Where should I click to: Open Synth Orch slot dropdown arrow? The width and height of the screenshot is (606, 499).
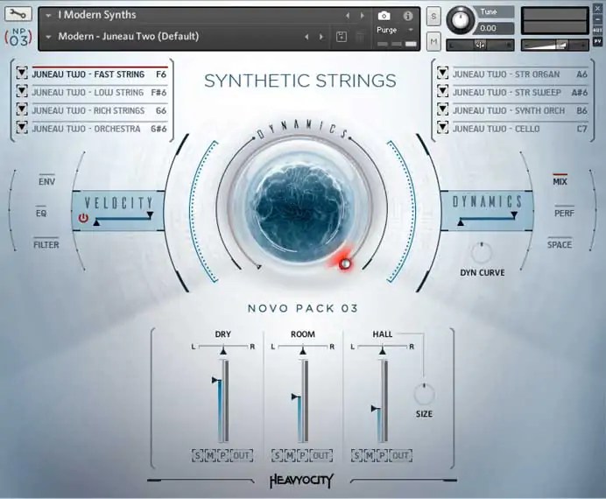442,109
